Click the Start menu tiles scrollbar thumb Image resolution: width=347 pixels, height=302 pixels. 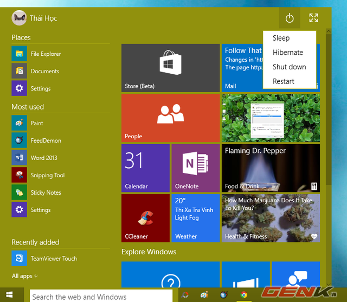(329, 110)
